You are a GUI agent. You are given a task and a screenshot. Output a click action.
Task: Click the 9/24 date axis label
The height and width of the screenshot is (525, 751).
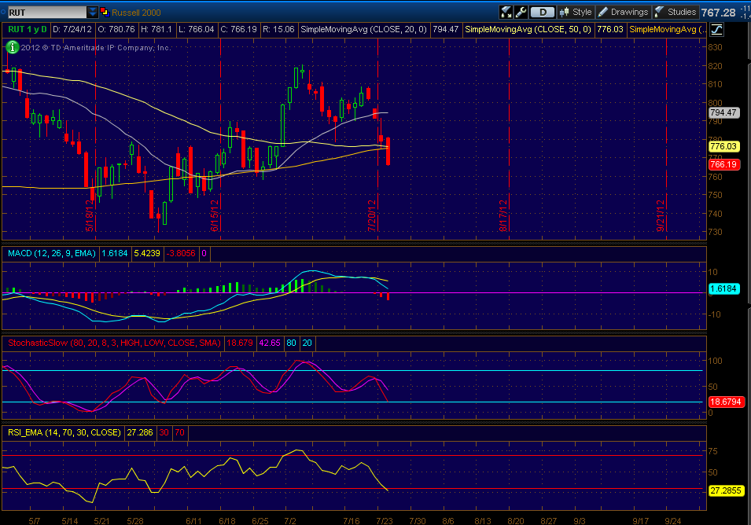pos(673,521)
